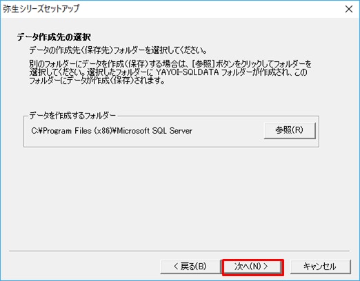Go back with the 戻る(B) button
Viewport: 360px width, 281px height.
pos(190,267)
